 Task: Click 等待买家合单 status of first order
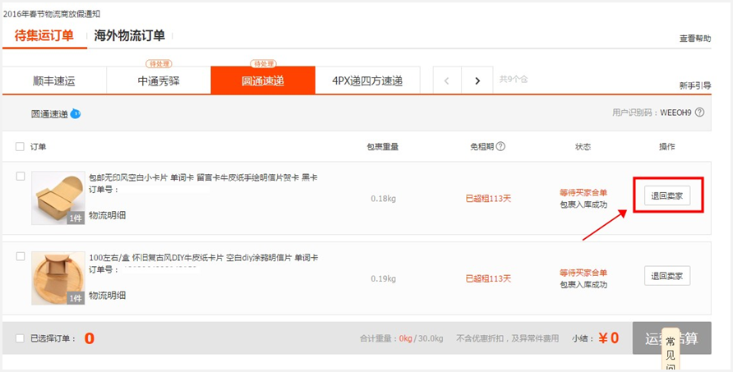(x=583, y=192)
